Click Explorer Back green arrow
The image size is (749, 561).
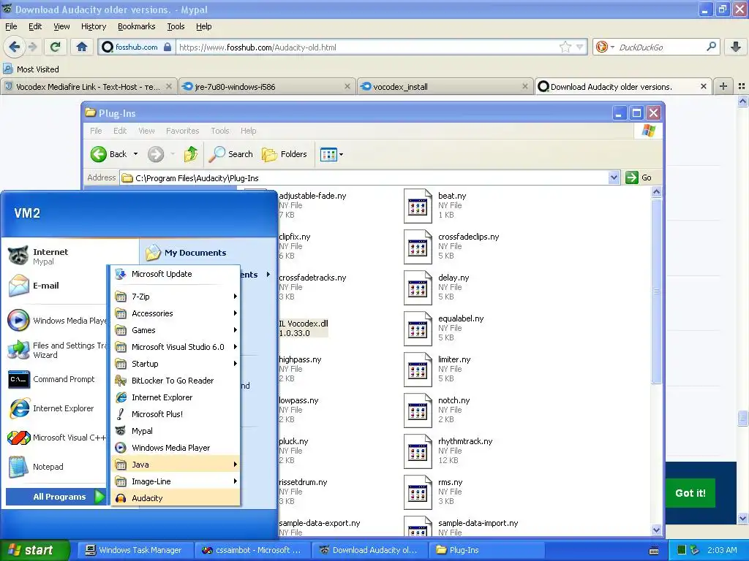(x=99, y=154)
